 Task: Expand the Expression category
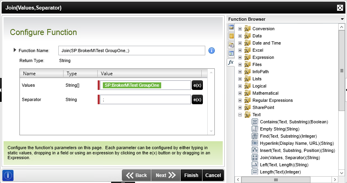[240, 57]
